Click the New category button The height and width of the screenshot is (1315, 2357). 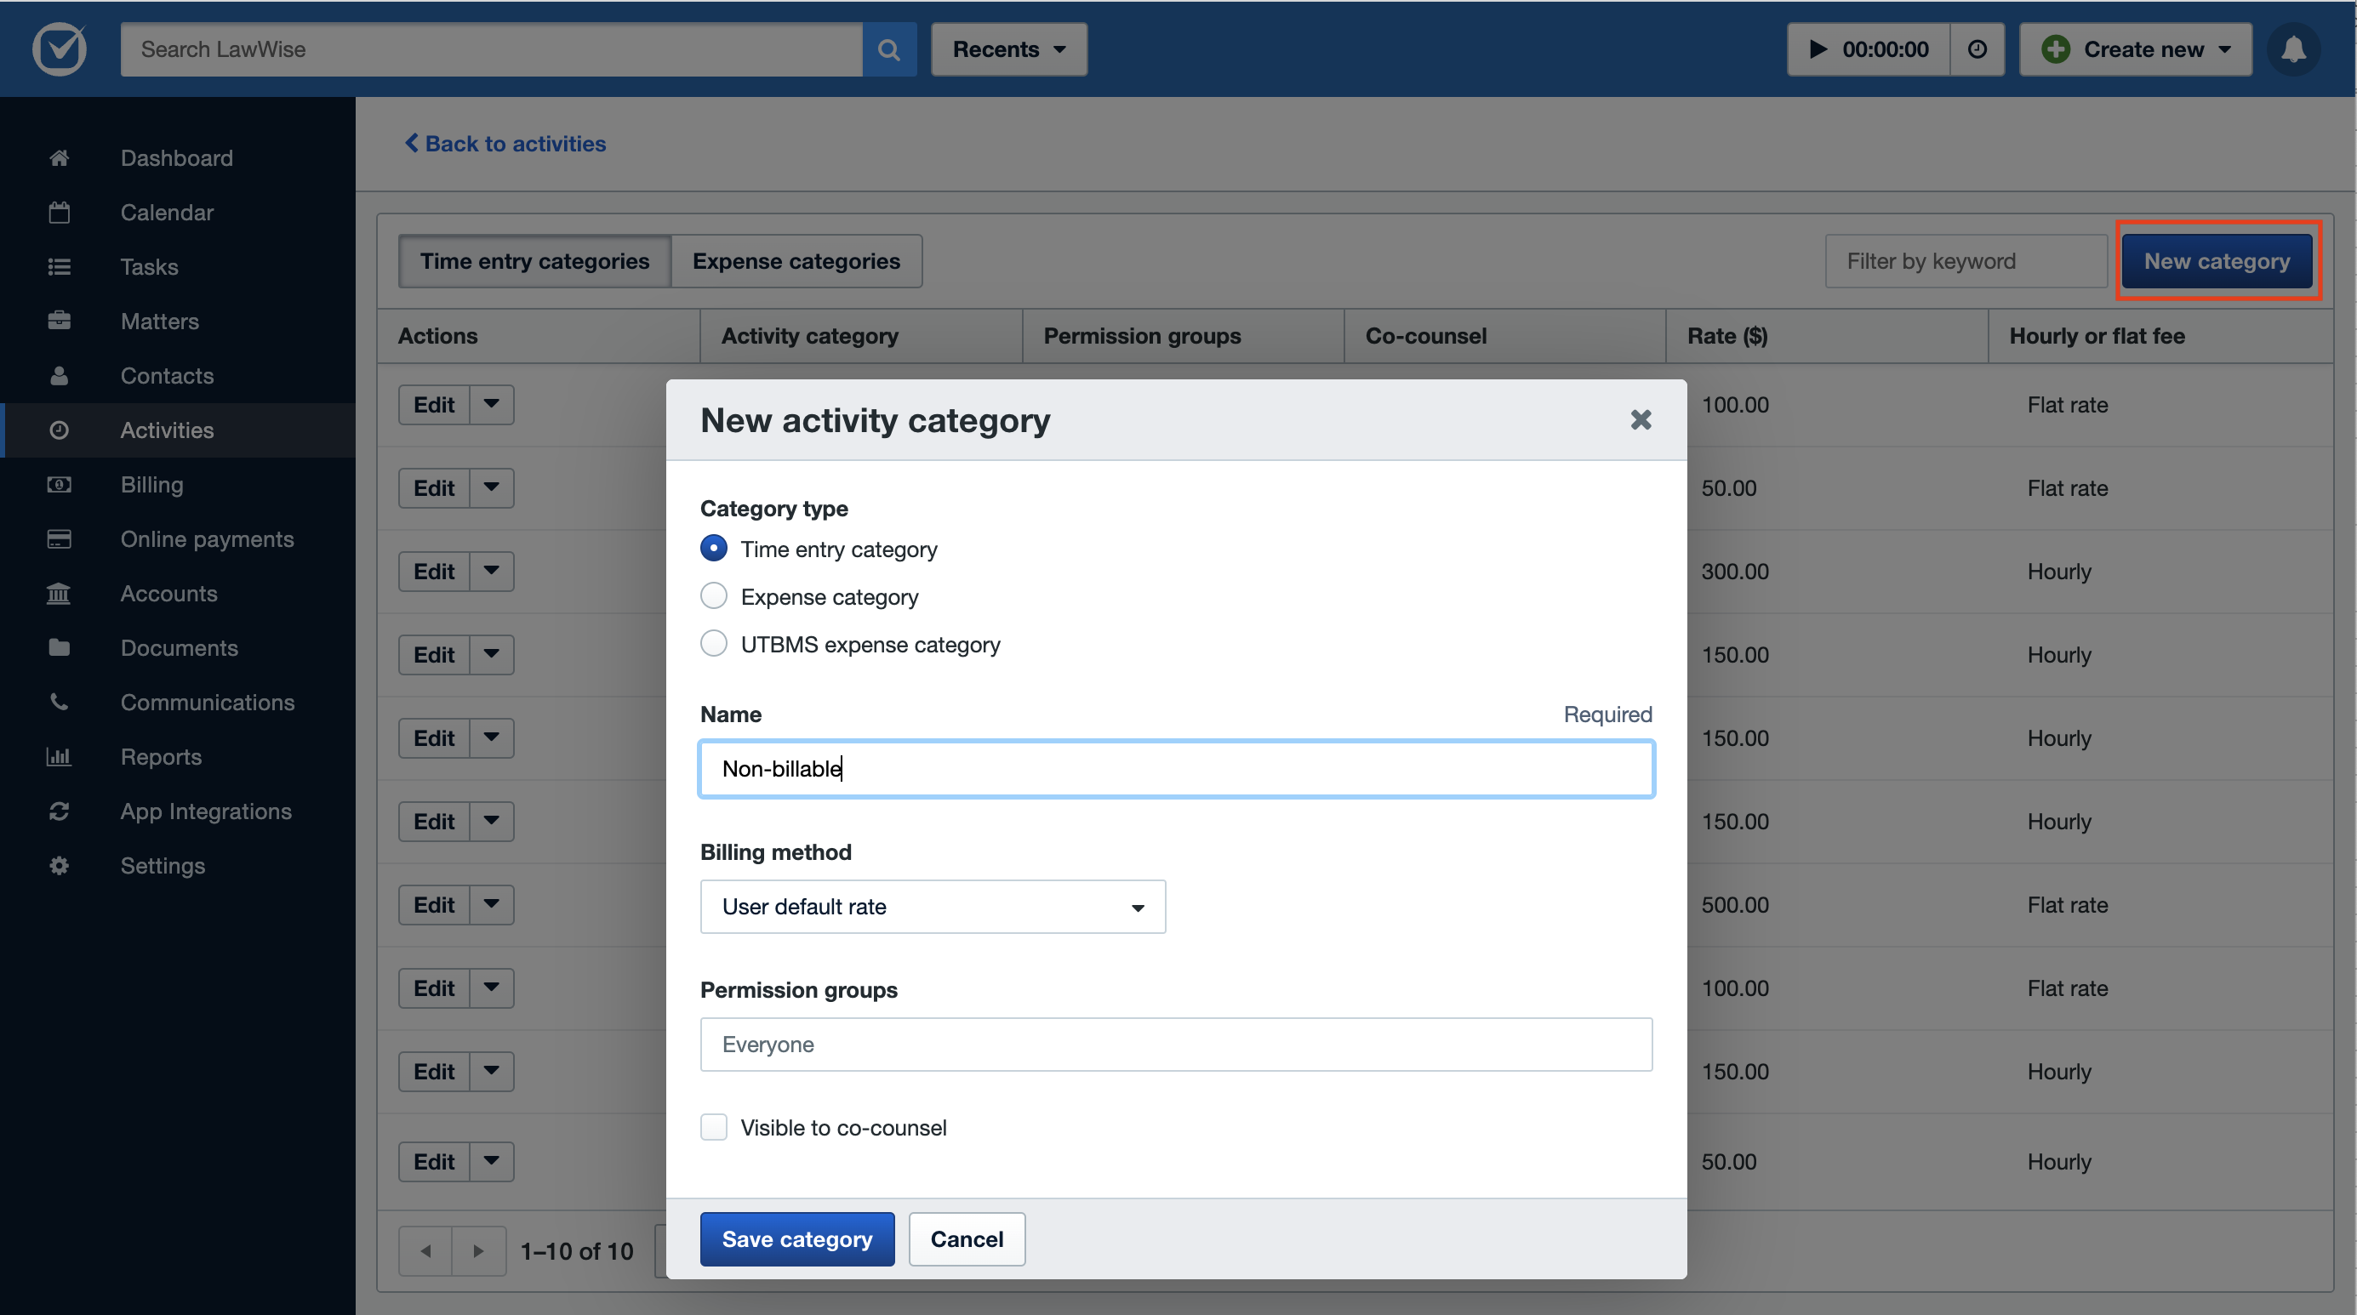(2217, 260)
